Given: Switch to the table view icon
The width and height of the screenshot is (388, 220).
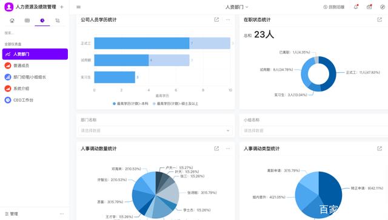Looking at the screenshot, I should [x=27, y=21].
